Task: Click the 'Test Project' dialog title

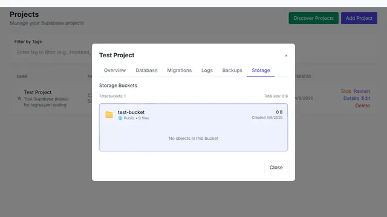Action: click(117, 55)
